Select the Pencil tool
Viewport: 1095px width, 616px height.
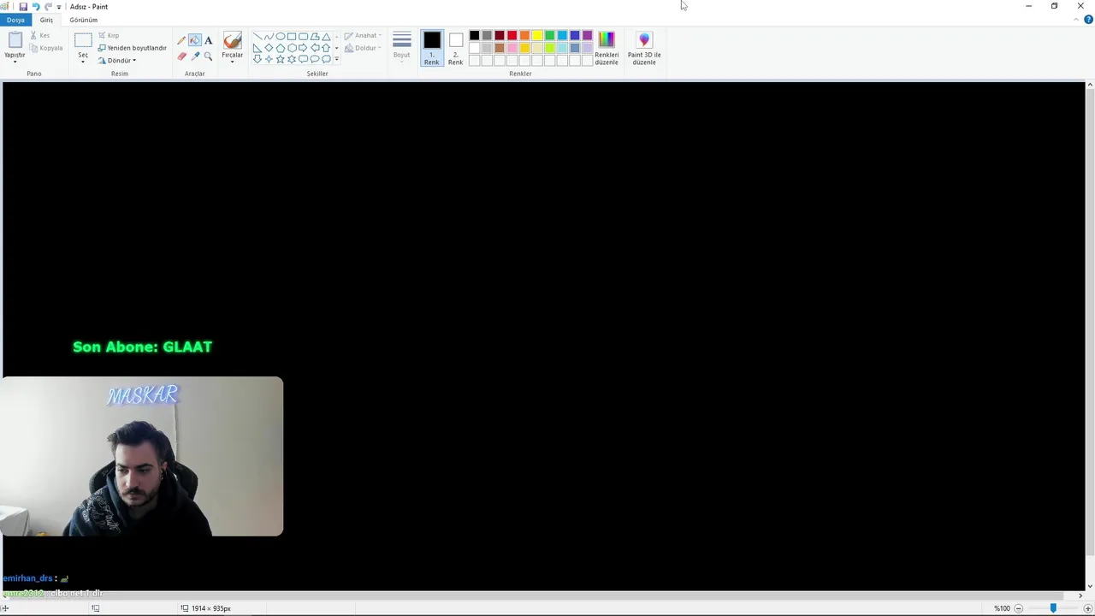pyautogui.click(x=181, y=40)
